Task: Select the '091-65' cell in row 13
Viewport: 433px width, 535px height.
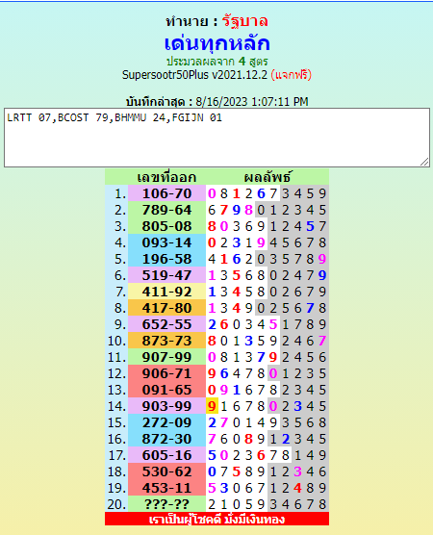Action: (166, 390)
